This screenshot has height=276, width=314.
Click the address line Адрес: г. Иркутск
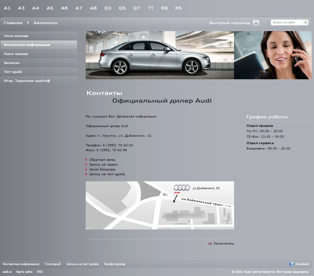tap(119, 136)
